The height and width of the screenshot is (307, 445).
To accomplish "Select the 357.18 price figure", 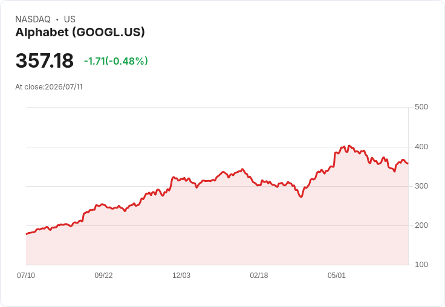I will click(45, 60).
